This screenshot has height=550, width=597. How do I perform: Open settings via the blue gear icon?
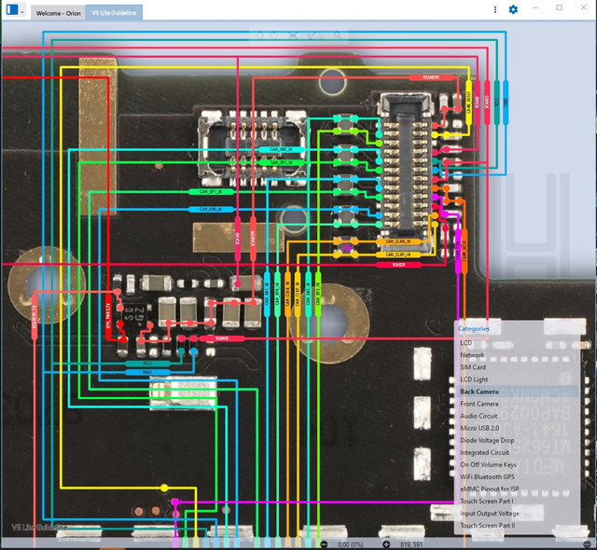click(513, 9)
